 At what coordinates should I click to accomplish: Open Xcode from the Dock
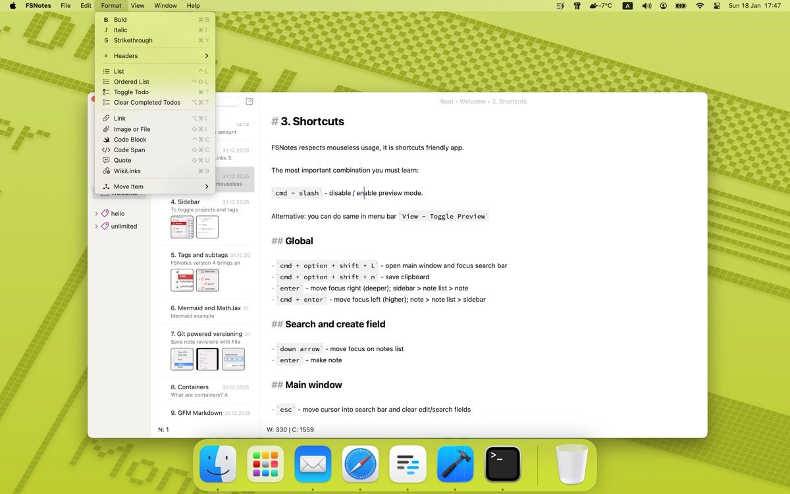point(455,464)
